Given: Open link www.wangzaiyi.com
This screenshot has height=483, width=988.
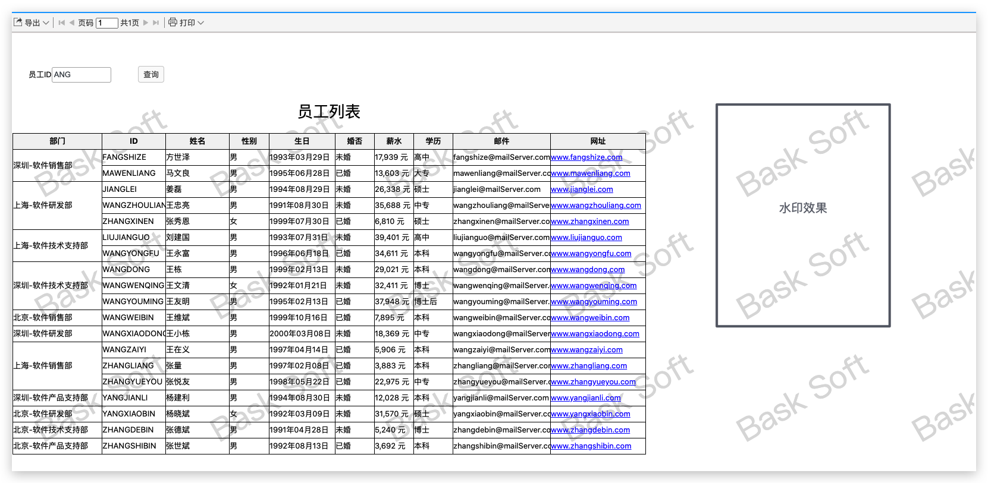Looking at the screenshot, I should pyautogui.click(x=587, y=350).
